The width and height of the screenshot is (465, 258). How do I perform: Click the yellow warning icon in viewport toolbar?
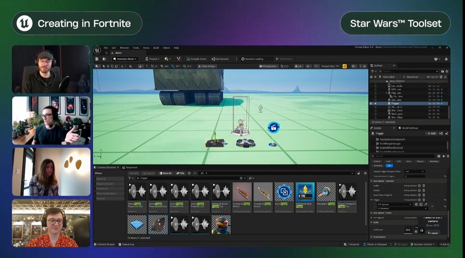coord(345,67)
